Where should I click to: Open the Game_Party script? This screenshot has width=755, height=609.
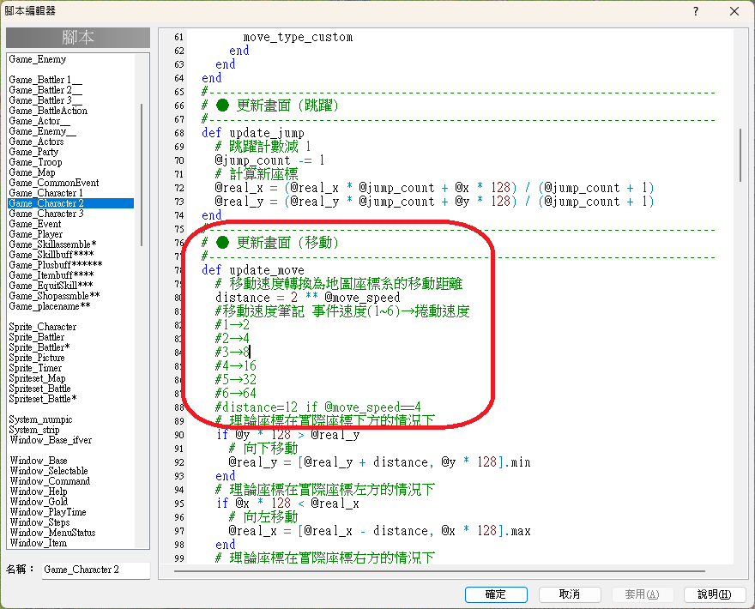(x=33, y=152)
